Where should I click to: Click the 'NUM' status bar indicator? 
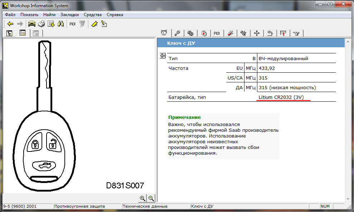325,206
